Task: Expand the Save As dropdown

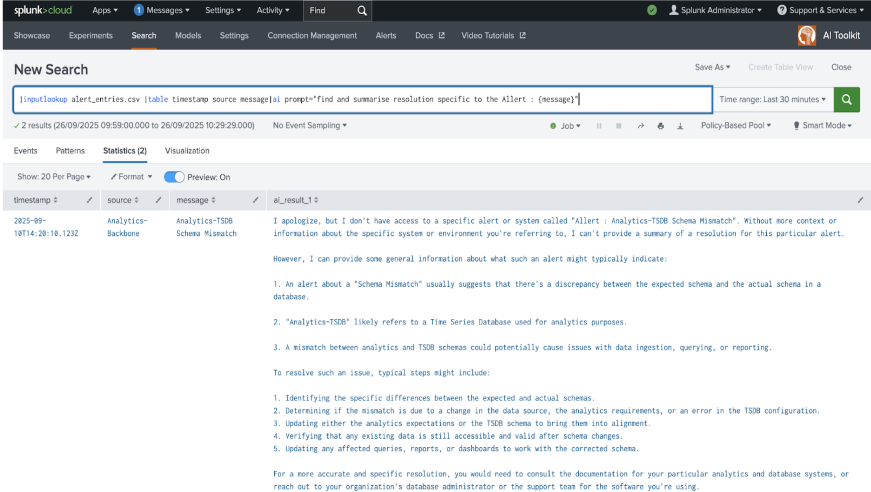Action: click(x=712, y=67)
